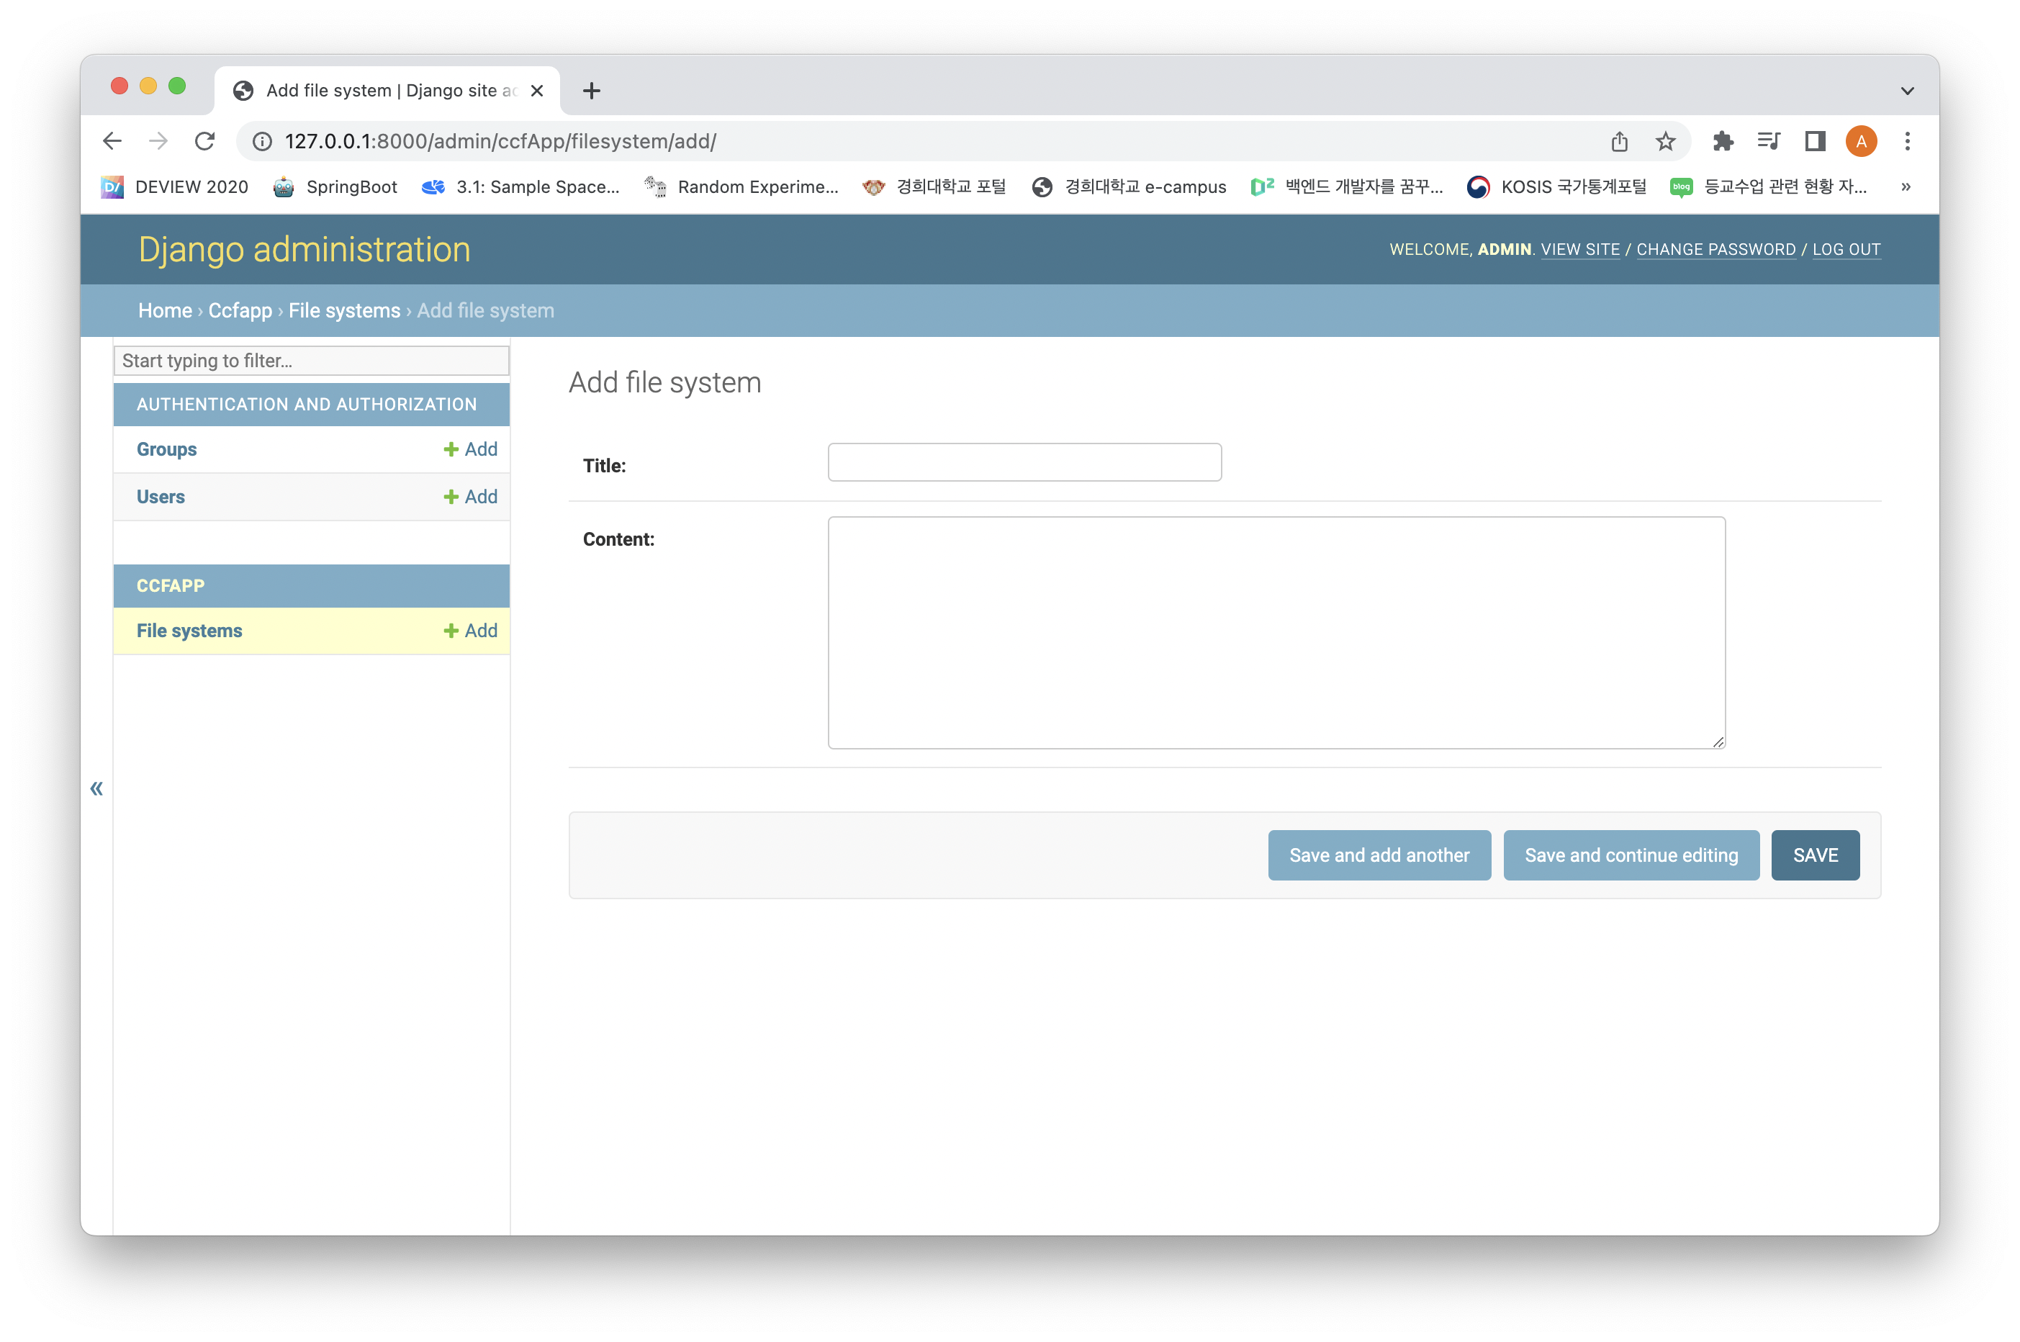Collapse the admin navigation sidebar
The width and height of the screenshot is (2020, 1342).
96,788
